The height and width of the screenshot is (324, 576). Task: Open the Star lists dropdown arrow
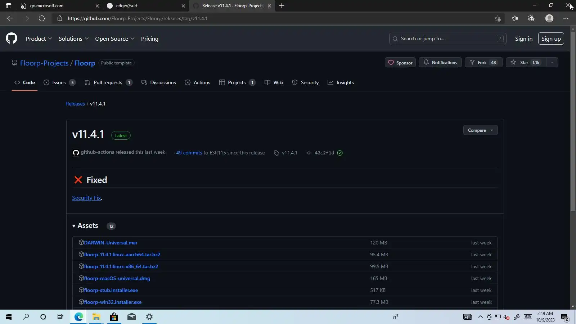point(552,63)
